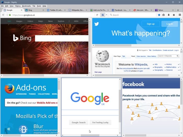Open the Tile menu
This screenshot has height=137, width=183.
[34, 6]
